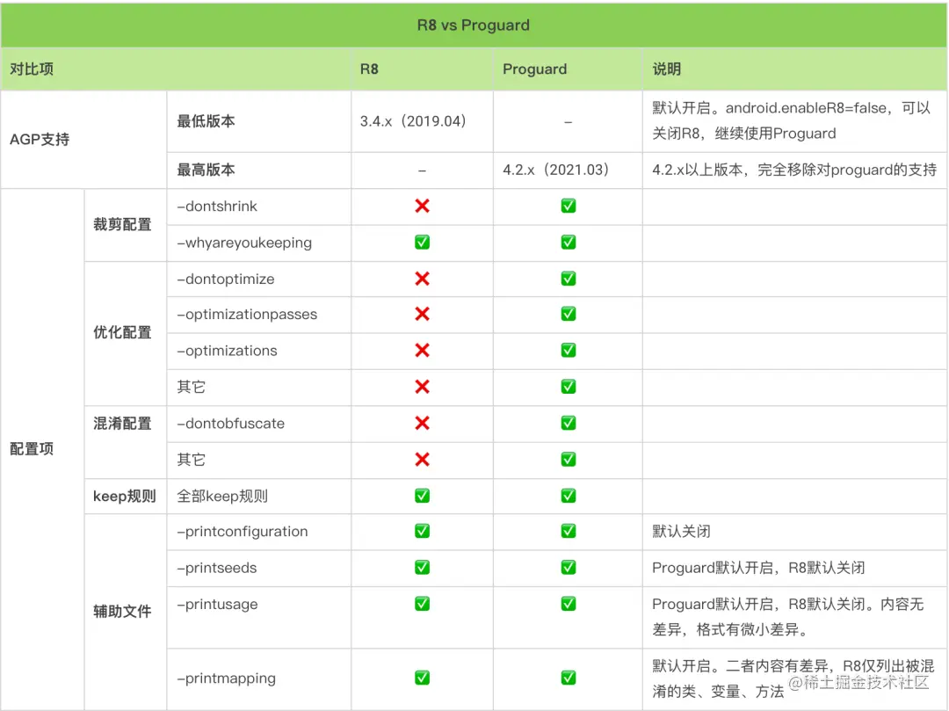This screenshot has width=949, height=711.
Task: Click the R8 check for -printusage
Action: coord(423,603)
